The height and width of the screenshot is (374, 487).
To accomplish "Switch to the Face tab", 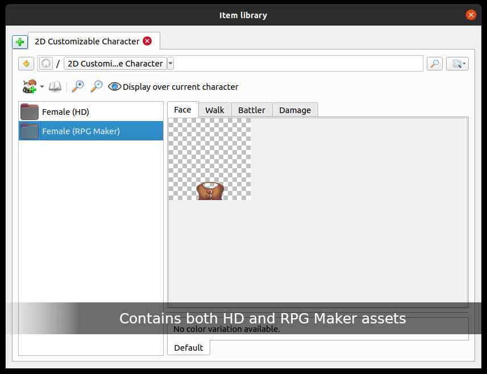I will (x=182, y=110).
